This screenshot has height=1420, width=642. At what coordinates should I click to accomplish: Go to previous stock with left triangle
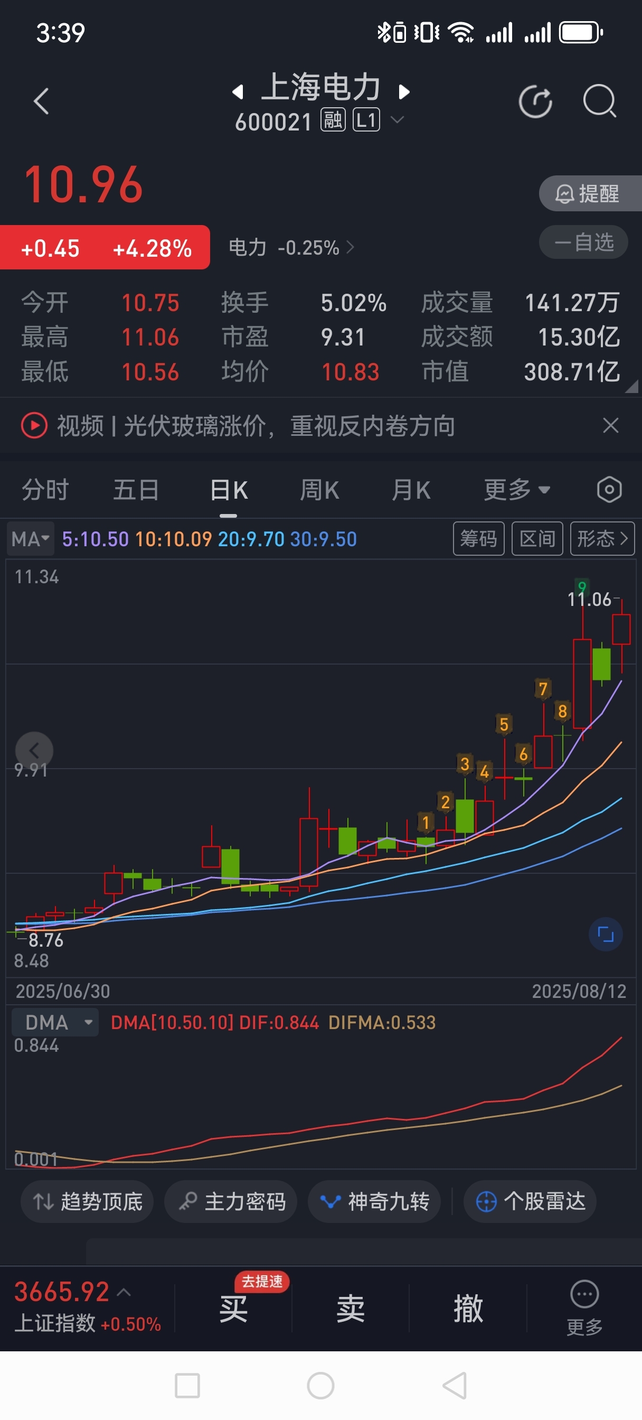(x=238, y=91)
